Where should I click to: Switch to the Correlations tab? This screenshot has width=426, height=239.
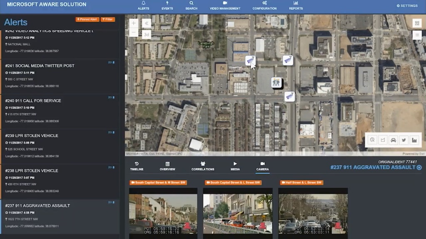tap(203, 166)
